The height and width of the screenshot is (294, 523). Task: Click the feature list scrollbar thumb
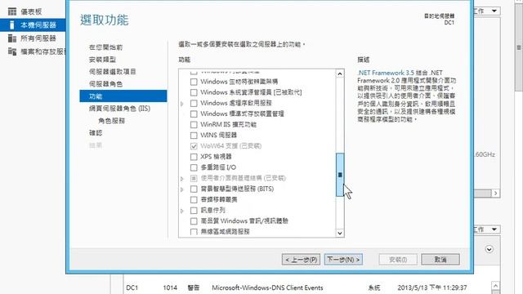tap(340, 175)
